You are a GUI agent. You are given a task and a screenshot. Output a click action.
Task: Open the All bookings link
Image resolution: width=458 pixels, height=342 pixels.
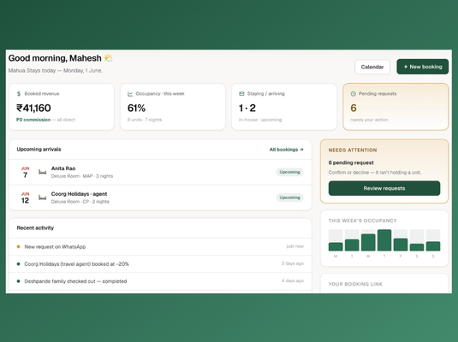click(x=286, y=150)
